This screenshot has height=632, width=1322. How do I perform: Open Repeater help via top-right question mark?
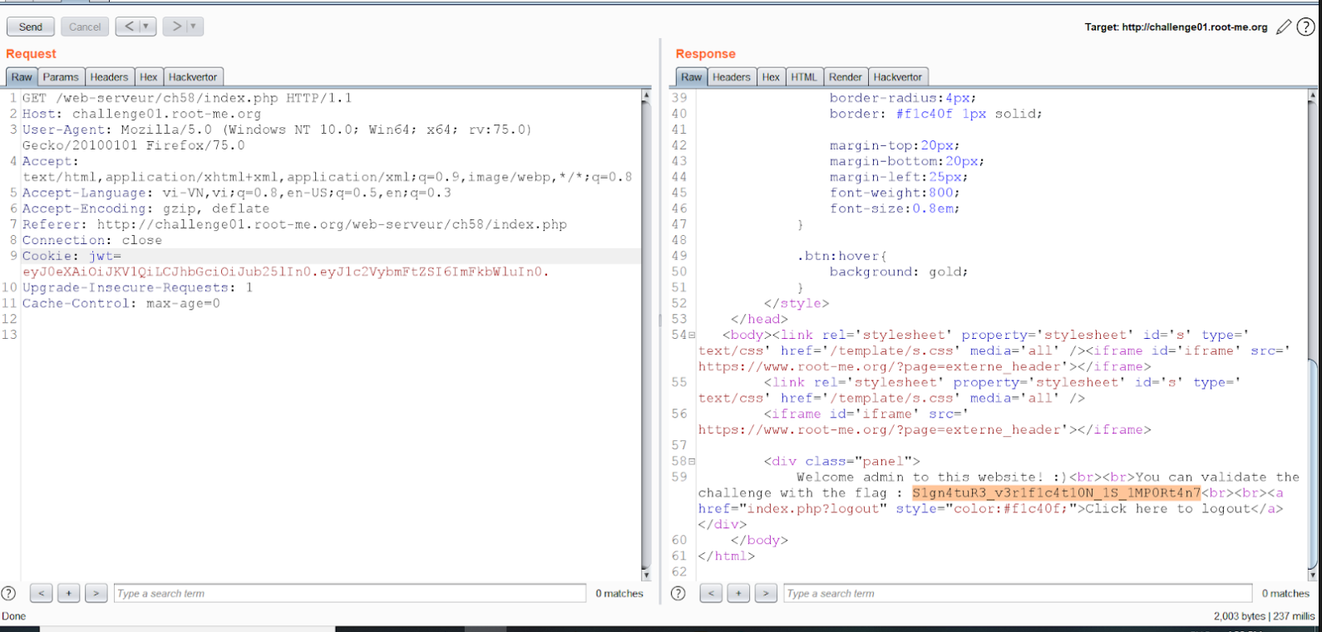click(1306, 27)
